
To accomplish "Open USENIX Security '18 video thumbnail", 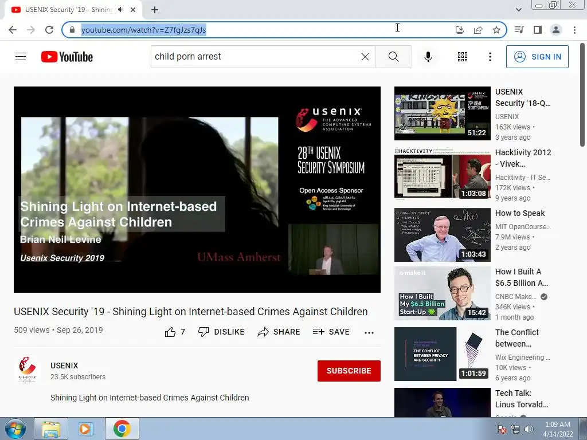I will [x=442, y=113].
